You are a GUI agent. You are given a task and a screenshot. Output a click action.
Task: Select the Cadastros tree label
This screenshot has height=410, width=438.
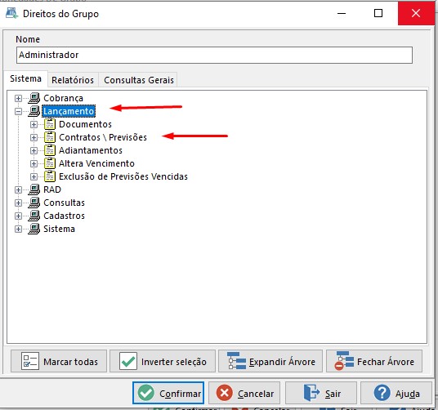(x=65, y=216)
